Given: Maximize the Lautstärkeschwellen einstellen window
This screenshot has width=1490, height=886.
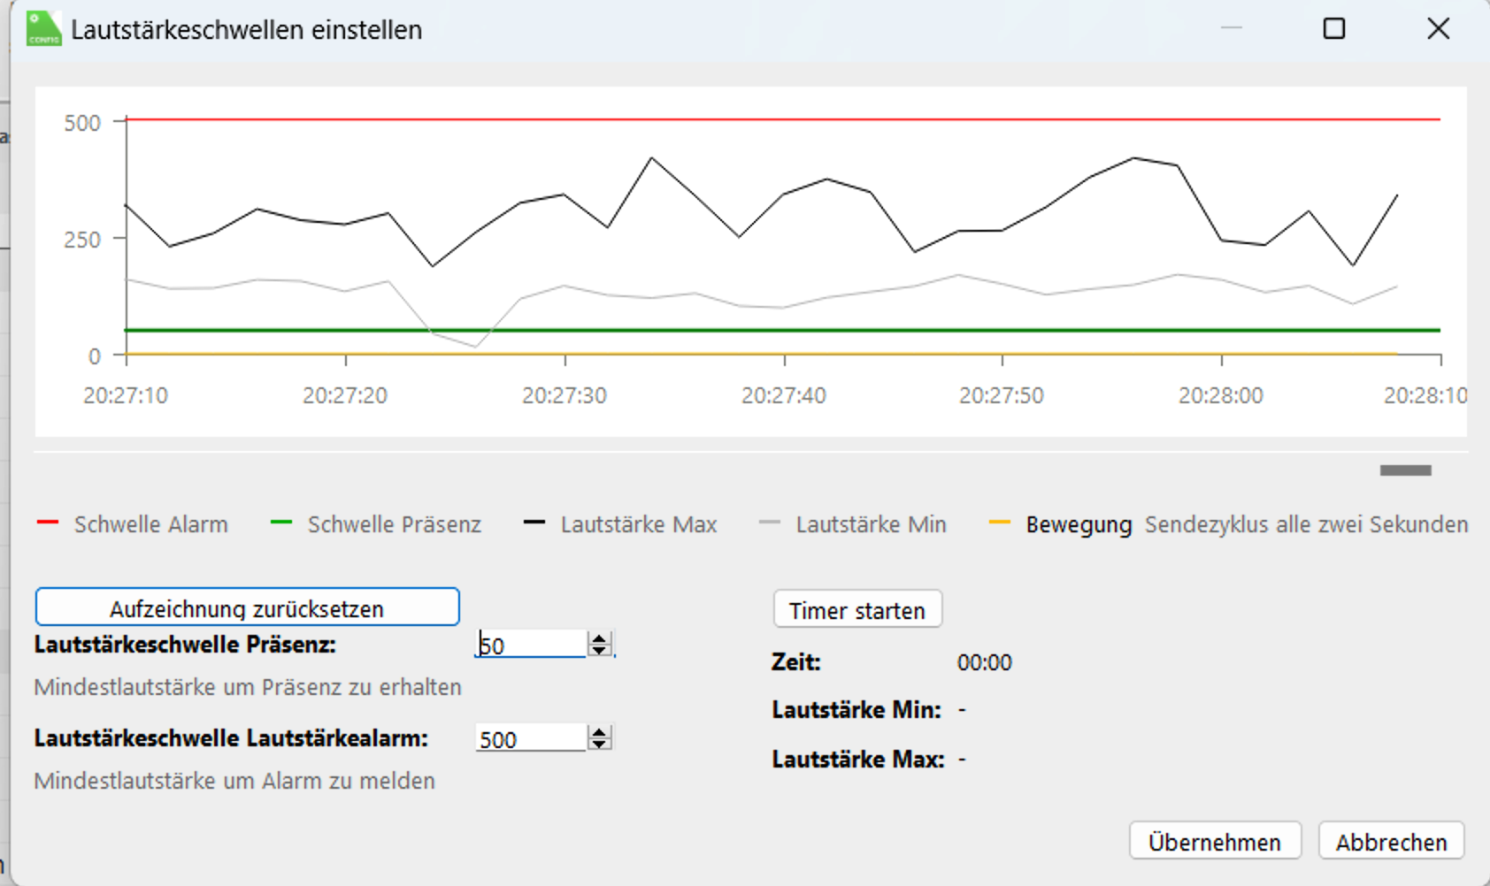Looking at the screenshot, I should pos(1333,29).
